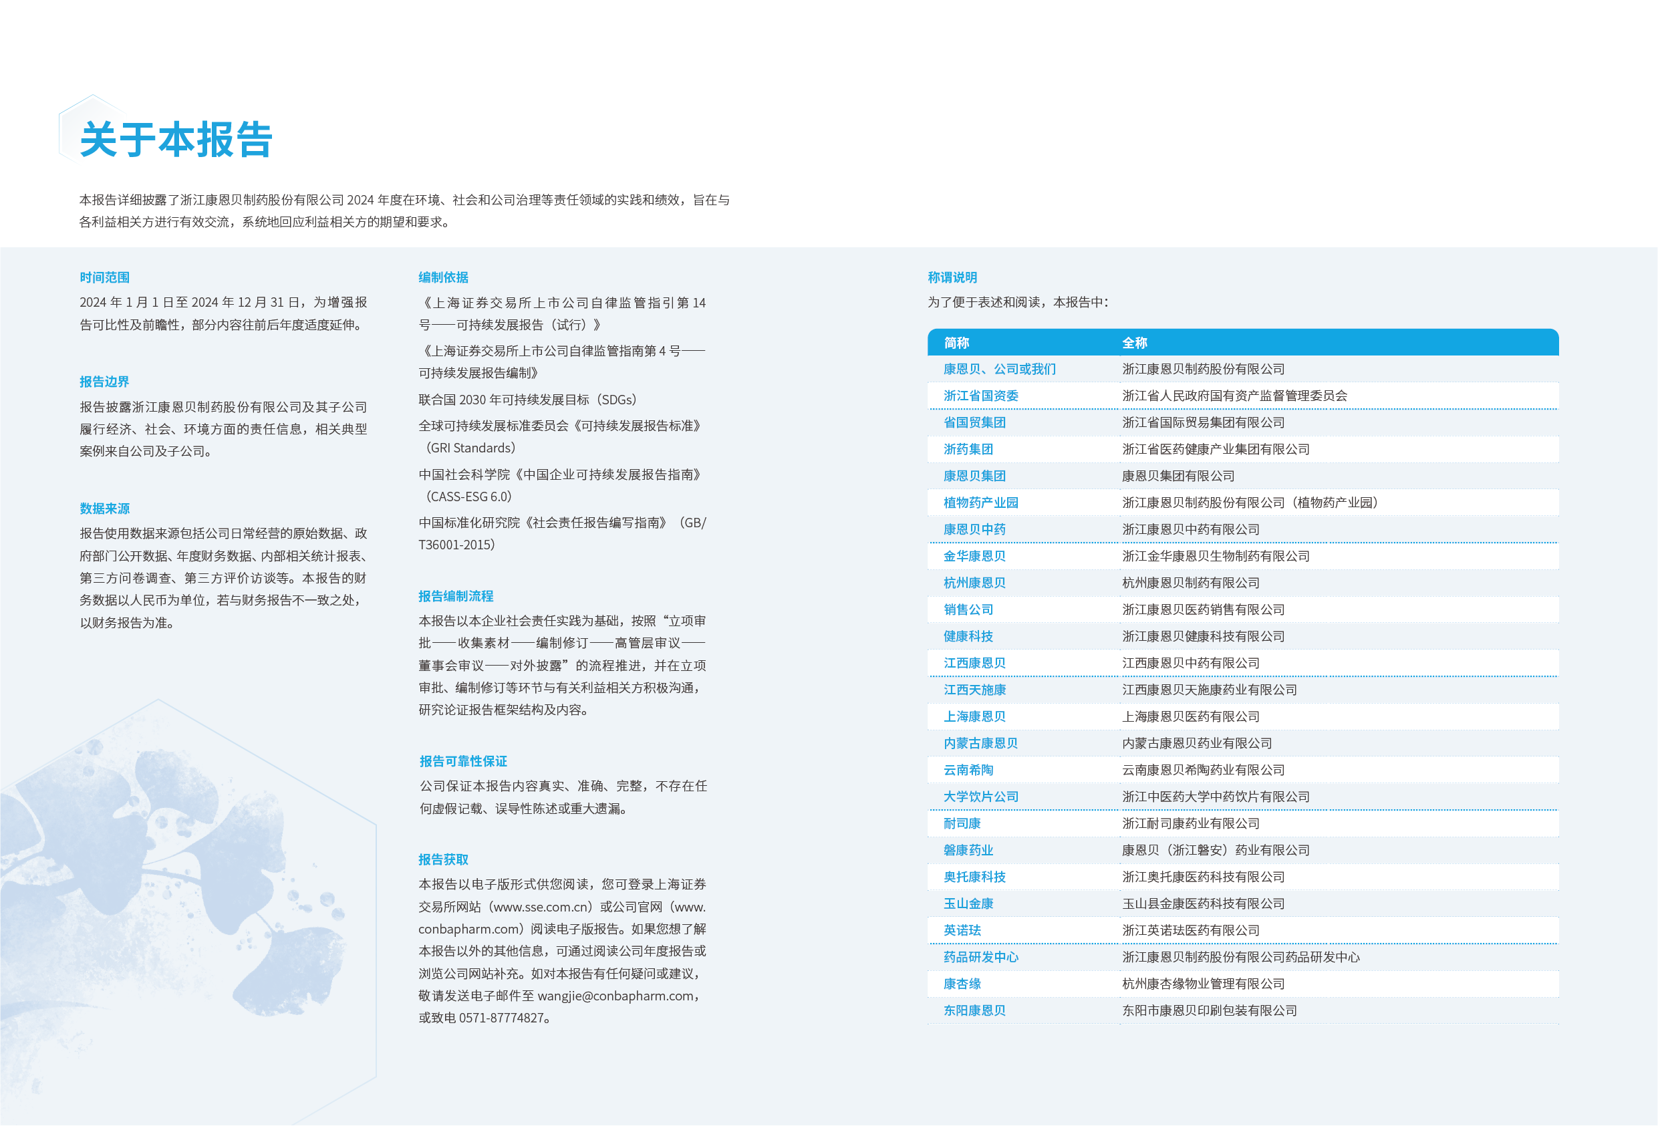
Task: Click full name 云南康恩贝希陶药业有限公司
Action: [1203, 770]
